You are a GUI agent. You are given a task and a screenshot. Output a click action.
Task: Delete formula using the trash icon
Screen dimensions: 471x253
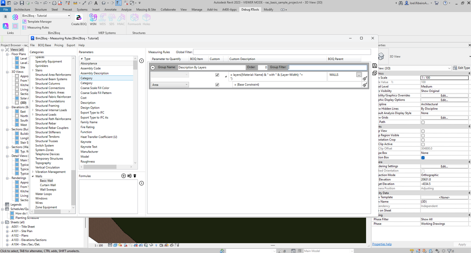coord(135,176)
